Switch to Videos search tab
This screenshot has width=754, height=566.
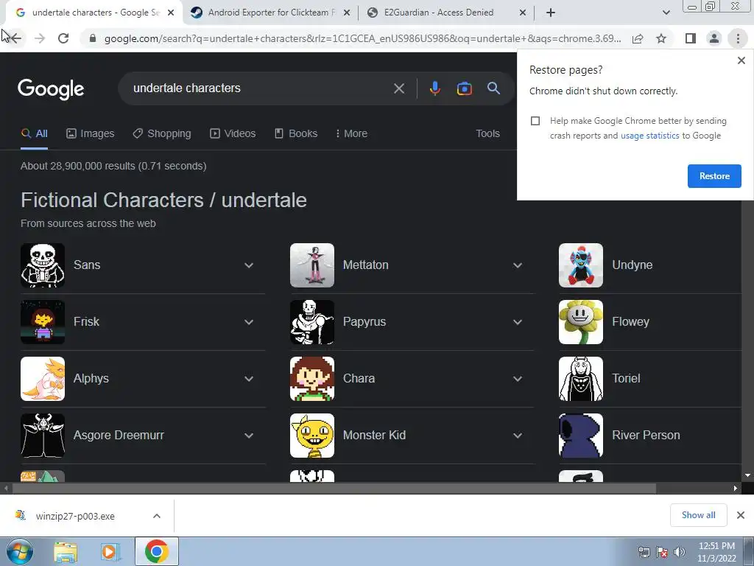[x=233, y=133]
